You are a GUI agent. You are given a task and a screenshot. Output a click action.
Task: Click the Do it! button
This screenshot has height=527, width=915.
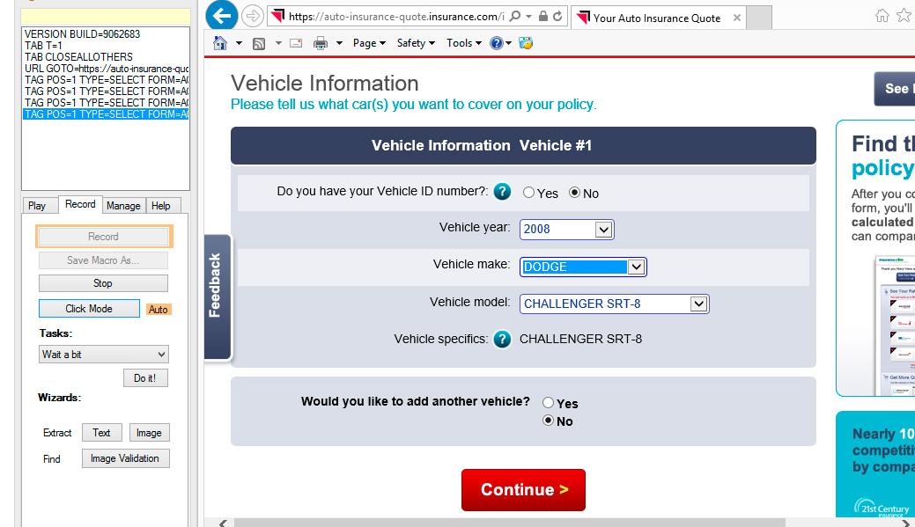(145, 378)
